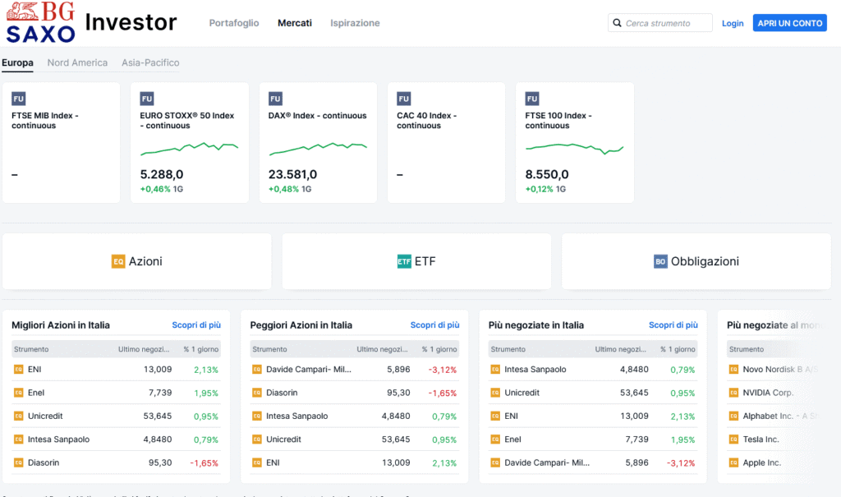Image resolution: width=841 pixels, height=497 pixels.
Task: Open the Ispirazione menu
Action: point(355,23)
